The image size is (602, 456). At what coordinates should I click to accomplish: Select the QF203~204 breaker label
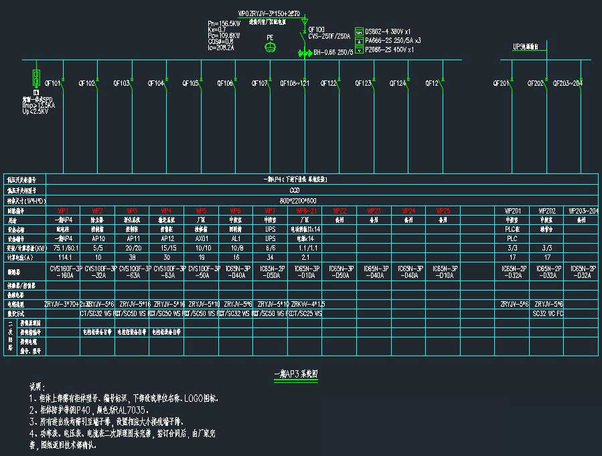(x=568, y=83)
